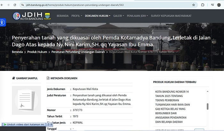Screen dimensions: 224x131
Task: Expand the Dokumen Hukum dropdown
Action: point(98,16)
